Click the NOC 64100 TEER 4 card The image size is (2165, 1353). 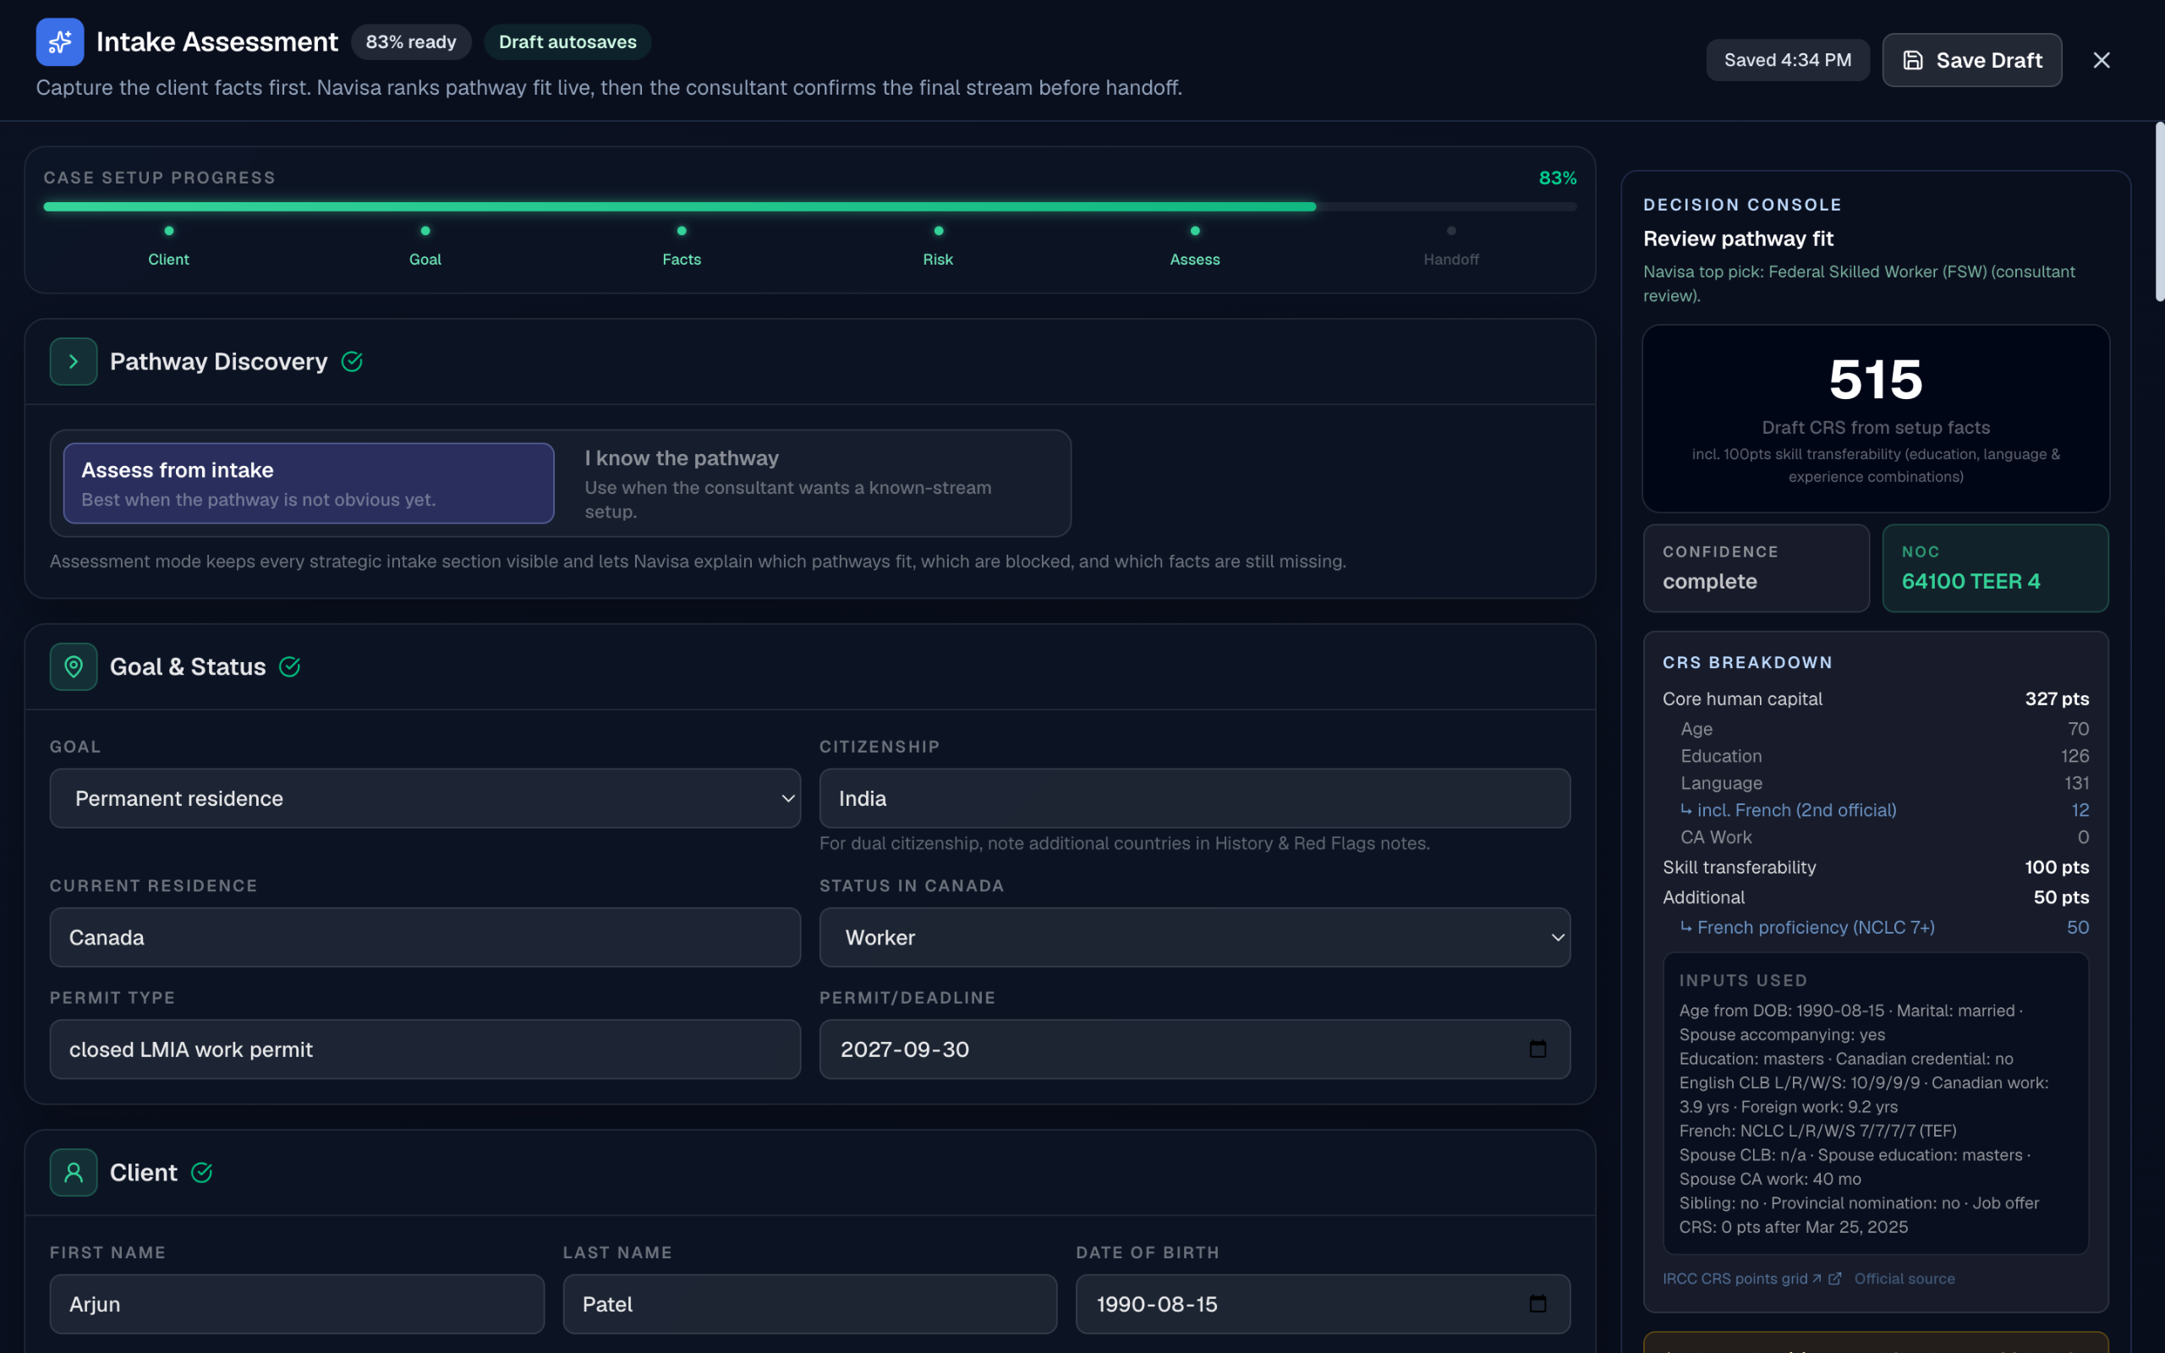click(1995, 568)
